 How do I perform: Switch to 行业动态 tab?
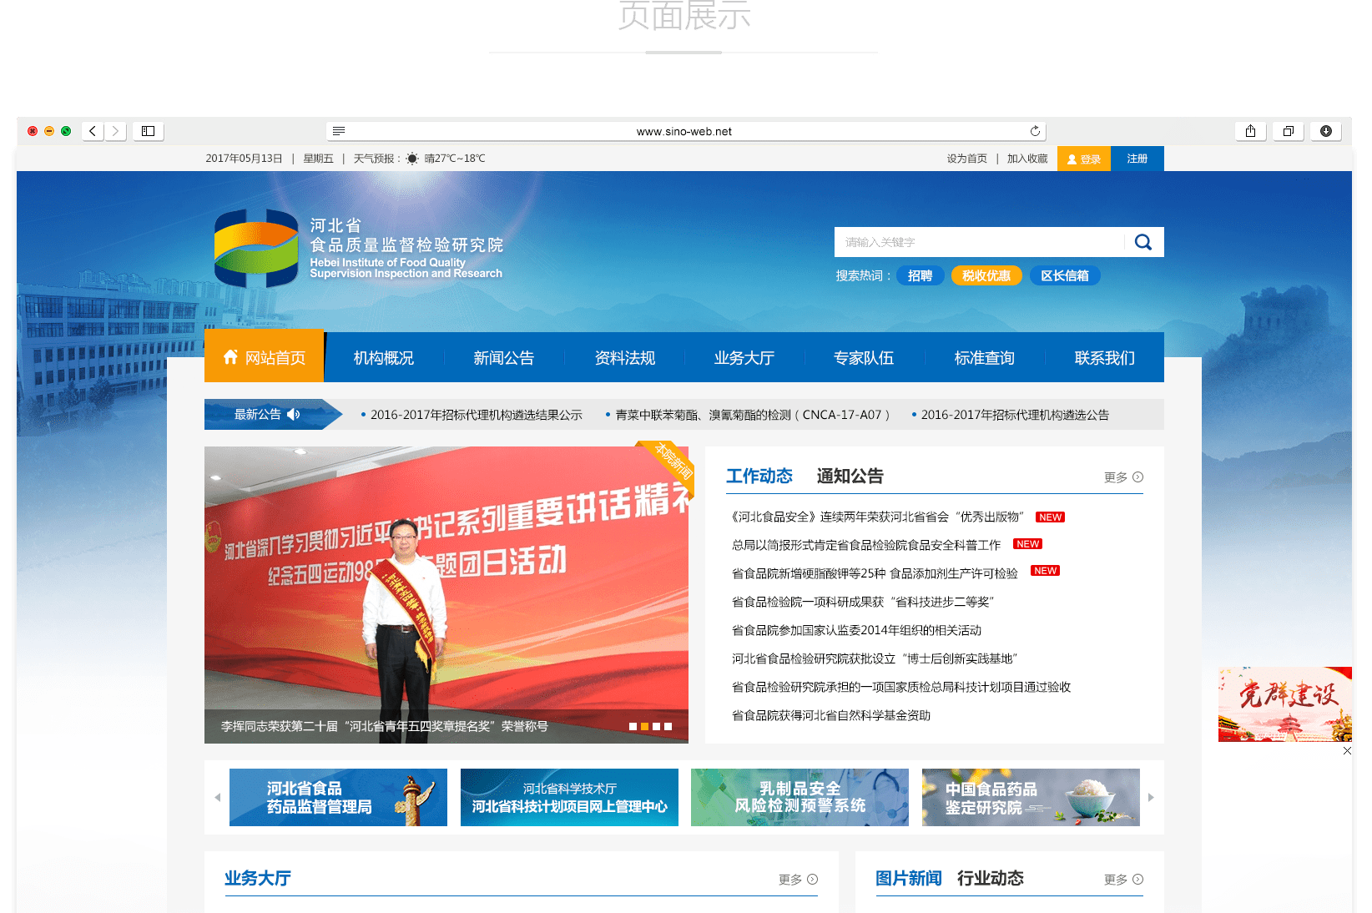pos(991,878)
